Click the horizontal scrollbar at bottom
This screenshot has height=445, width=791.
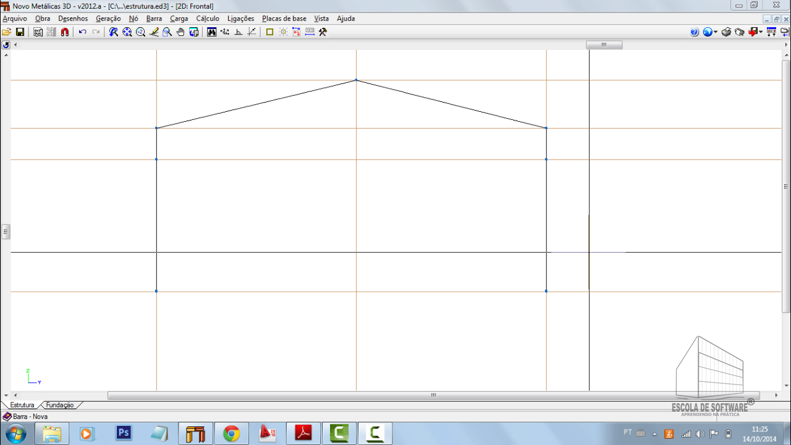point(433,396)
